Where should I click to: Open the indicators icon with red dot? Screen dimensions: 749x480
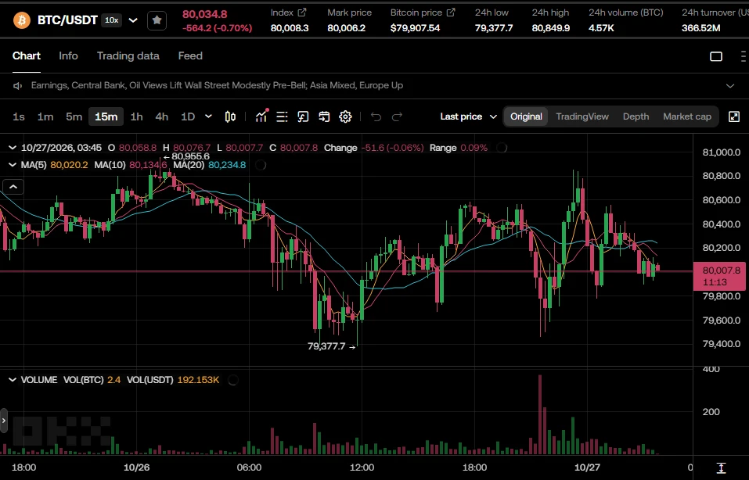[x=261, y=116]
